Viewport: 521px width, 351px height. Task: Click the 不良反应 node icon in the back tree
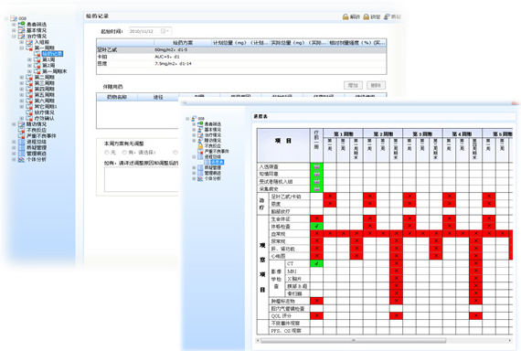22,130
